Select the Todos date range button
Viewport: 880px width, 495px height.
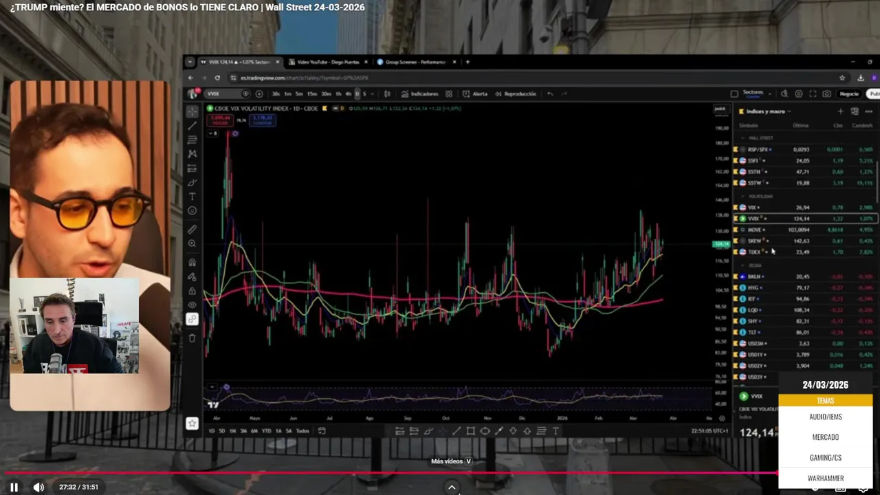click(x=302, y=431)
